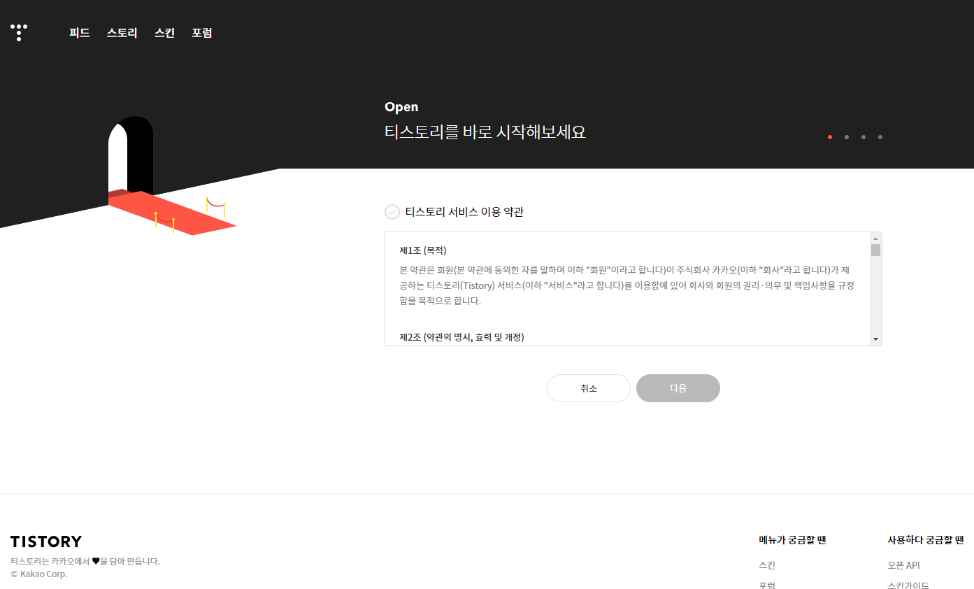Select the second step indicator dot
This screenshot has height=589, width=974.
point(847,137)
